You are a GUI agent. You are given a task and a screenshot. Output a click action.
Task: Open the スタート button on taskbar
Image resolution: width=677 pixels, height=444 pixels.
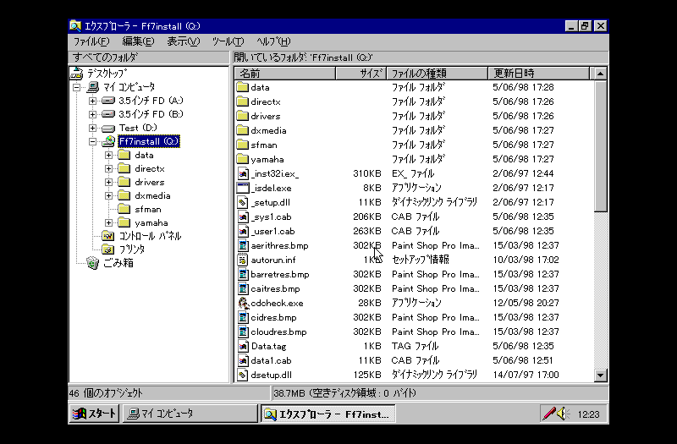[x=94, y=414]
